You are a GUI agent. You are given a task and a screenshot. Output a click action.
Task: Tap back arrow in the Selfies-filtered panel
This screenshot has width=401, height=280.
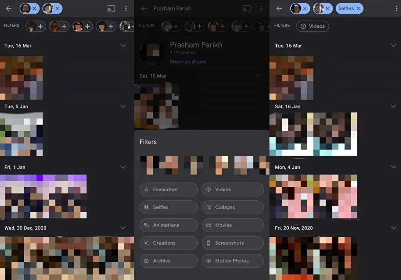coord(279,8)
